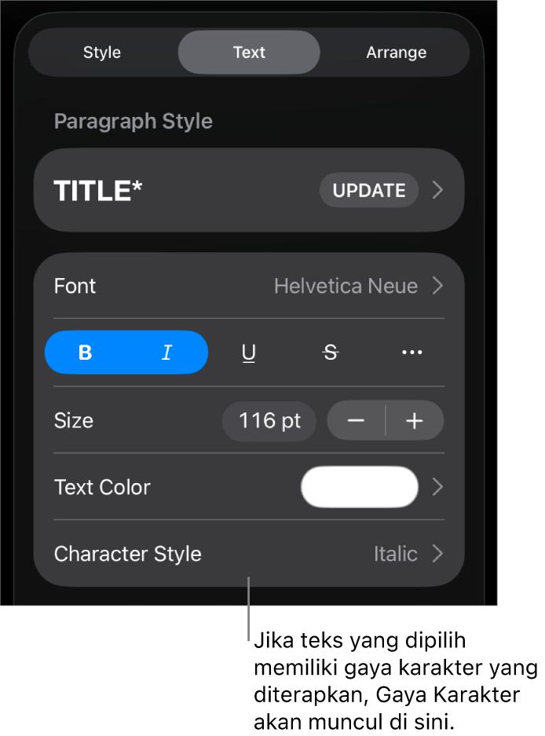Decrease font size with minus
Image resolution: width=545 pixels, height=736 pixels.
pyautogui.click(x=356, y=421)
